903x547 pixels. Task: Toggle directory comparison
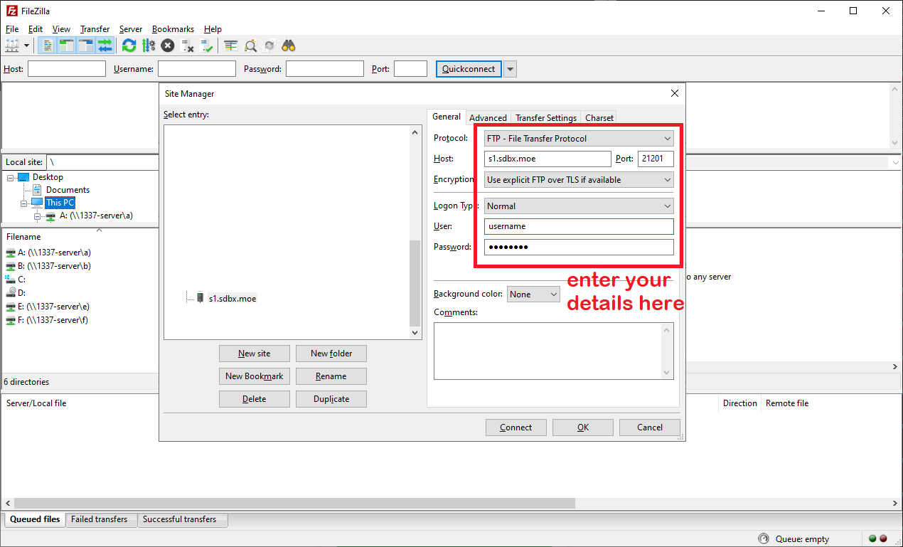pos(250,46)
